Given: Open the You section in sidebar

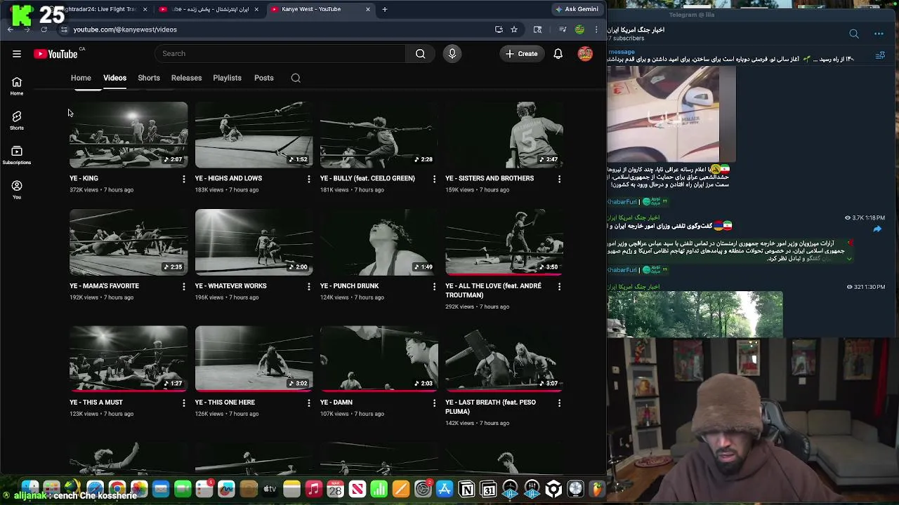Looking at the screenshot, I should click(17, 189).
